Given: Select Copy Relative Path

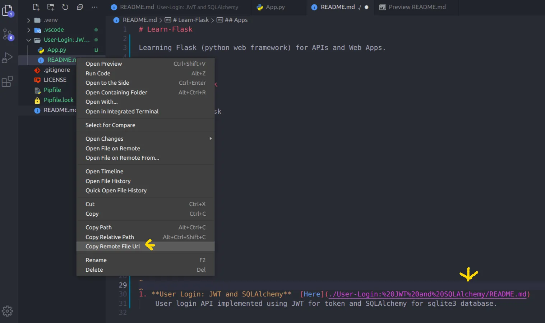Looking at the screenshot, I should pos(146,237).
